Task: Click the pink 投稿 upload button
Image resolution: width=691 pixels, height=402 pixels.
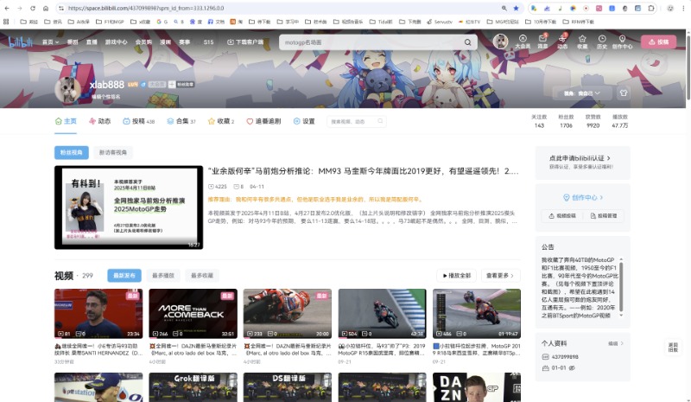Action: point(658,41)
